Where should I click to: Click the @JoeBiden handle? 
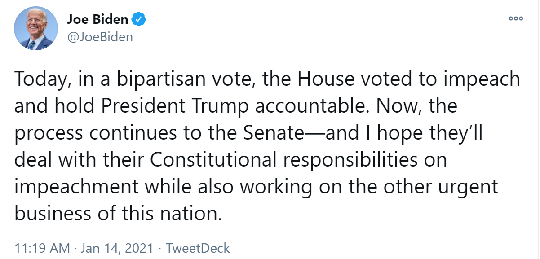pos(100,36)
